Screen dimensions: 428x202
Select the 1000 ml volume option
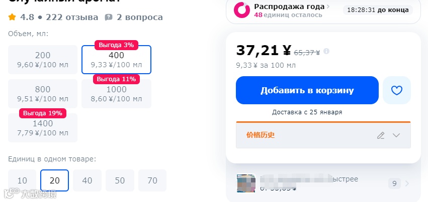(116, 94)
